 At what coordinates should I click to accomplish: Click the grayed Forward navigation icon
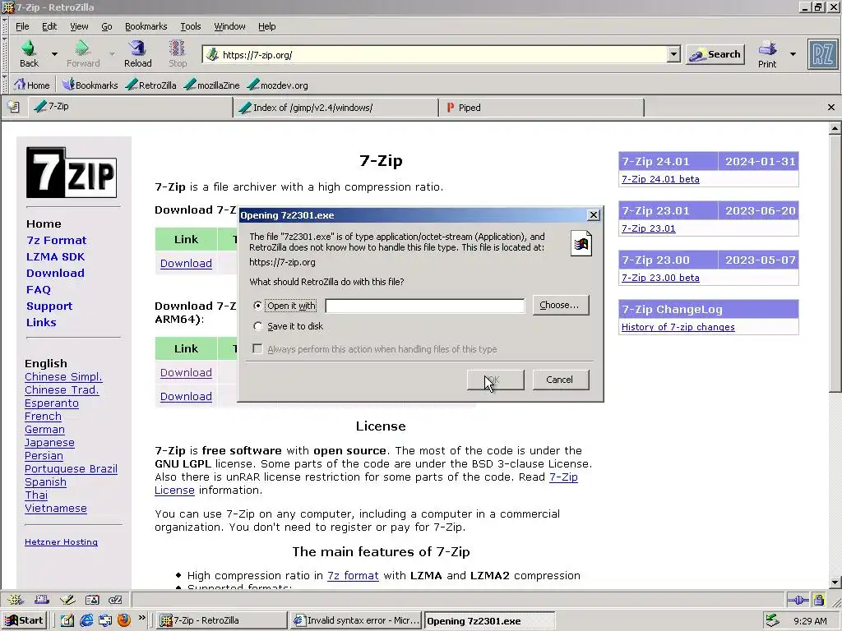pos(82,48)
